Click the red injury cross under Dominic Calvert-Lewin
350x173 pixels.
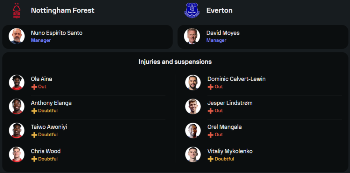point(211,87)
